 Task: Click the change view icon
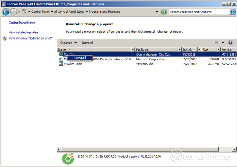pos(216,43)
